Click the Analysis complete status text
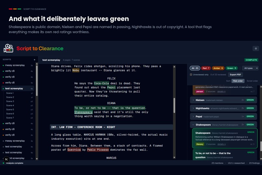262x175 pixels. (15, 163)
